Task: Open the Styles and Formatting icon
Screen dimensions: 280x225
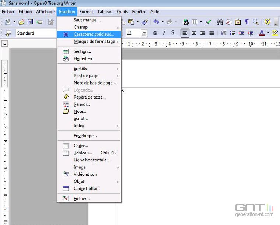Action: tap(8, 33)
